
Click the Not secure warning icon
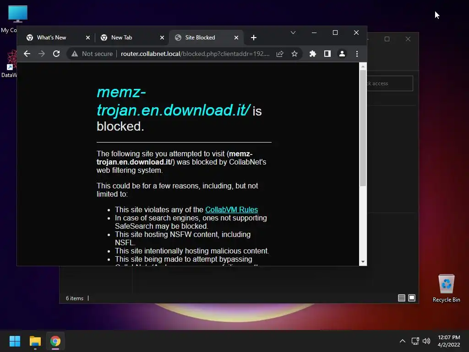pyautogui.click(x=75, y=54)
